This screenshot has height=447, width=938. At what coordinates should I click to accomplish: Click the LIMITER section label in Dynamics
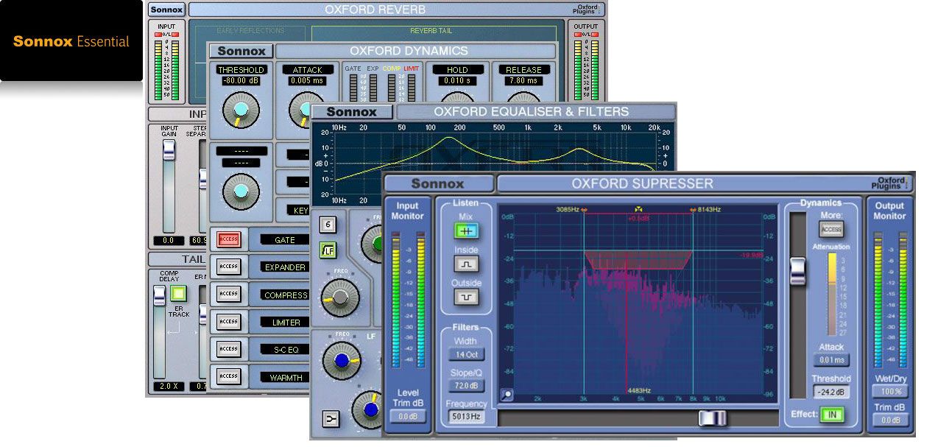click(x=286, y=323)
